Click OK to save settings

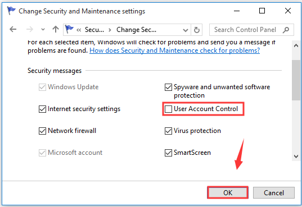click(x=228, y=192)
